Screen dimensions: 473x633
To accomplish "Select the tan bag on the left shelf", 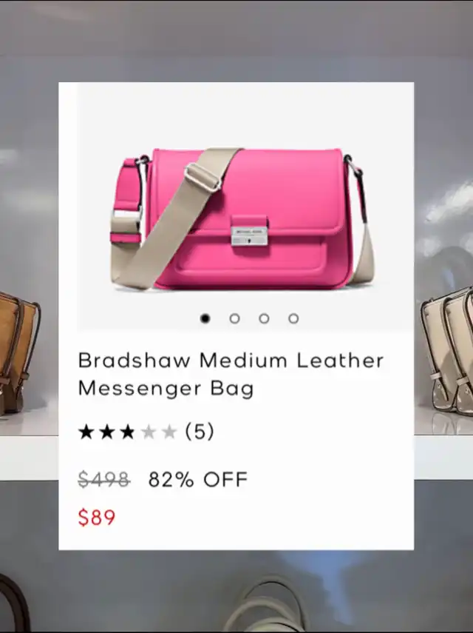I will tap(19, 353).
